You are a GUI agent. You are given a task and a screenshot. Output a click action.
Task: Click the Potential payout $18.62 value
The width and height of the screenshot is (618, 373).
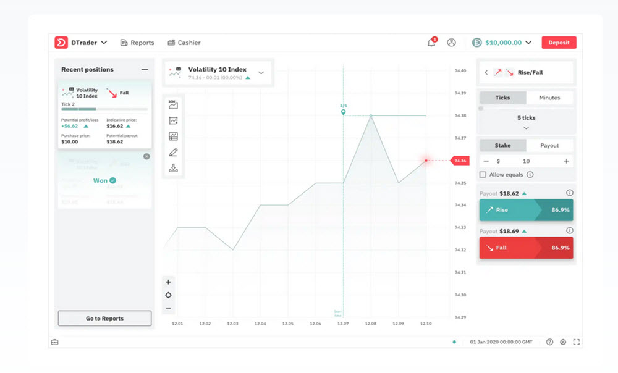(x=115, y=142)
